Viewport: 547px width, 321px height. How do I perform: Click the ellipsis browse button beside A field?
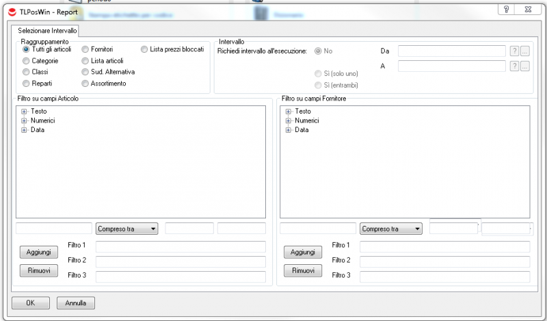coord(524,66)
